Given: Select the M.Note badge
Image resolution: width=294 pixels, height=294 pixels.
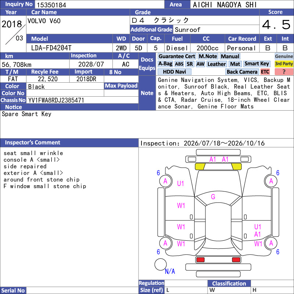Looking at the screenshot, I should (208, 56).
